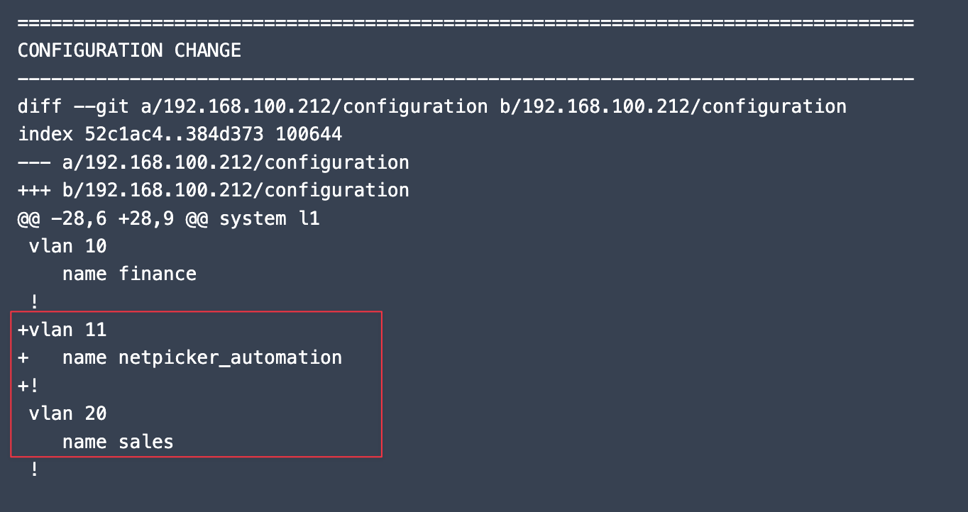Screen dimensions: 968x512
Task: Select the "name sales" line
Action: point(118,442)
